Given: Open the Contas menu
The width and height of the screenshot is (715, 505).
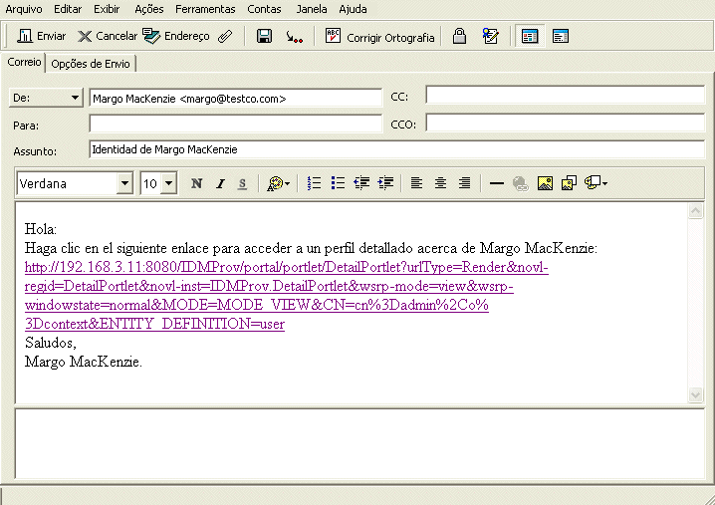Looking at the screenshot, I should point(264,9).
